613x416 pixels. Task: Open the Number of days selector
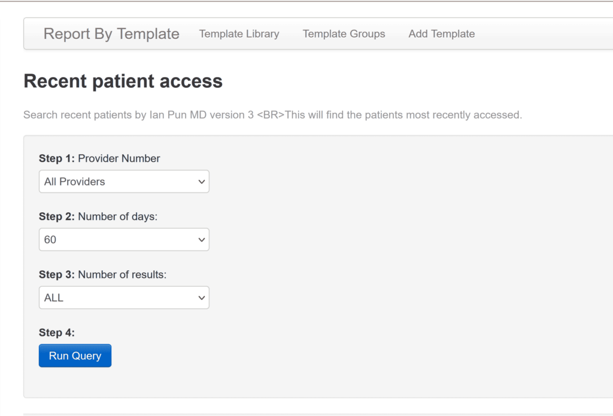tap(123, 239)
